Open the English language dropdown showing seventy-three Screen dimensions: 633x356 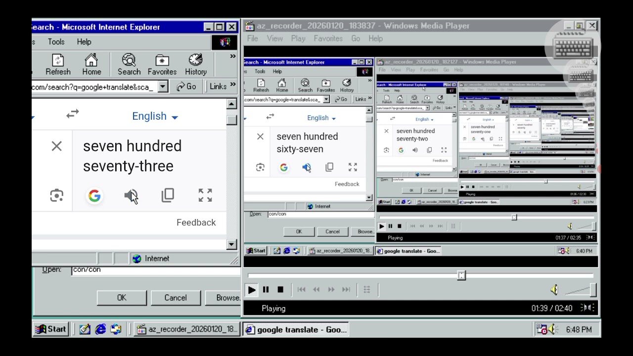click(155, 116)
